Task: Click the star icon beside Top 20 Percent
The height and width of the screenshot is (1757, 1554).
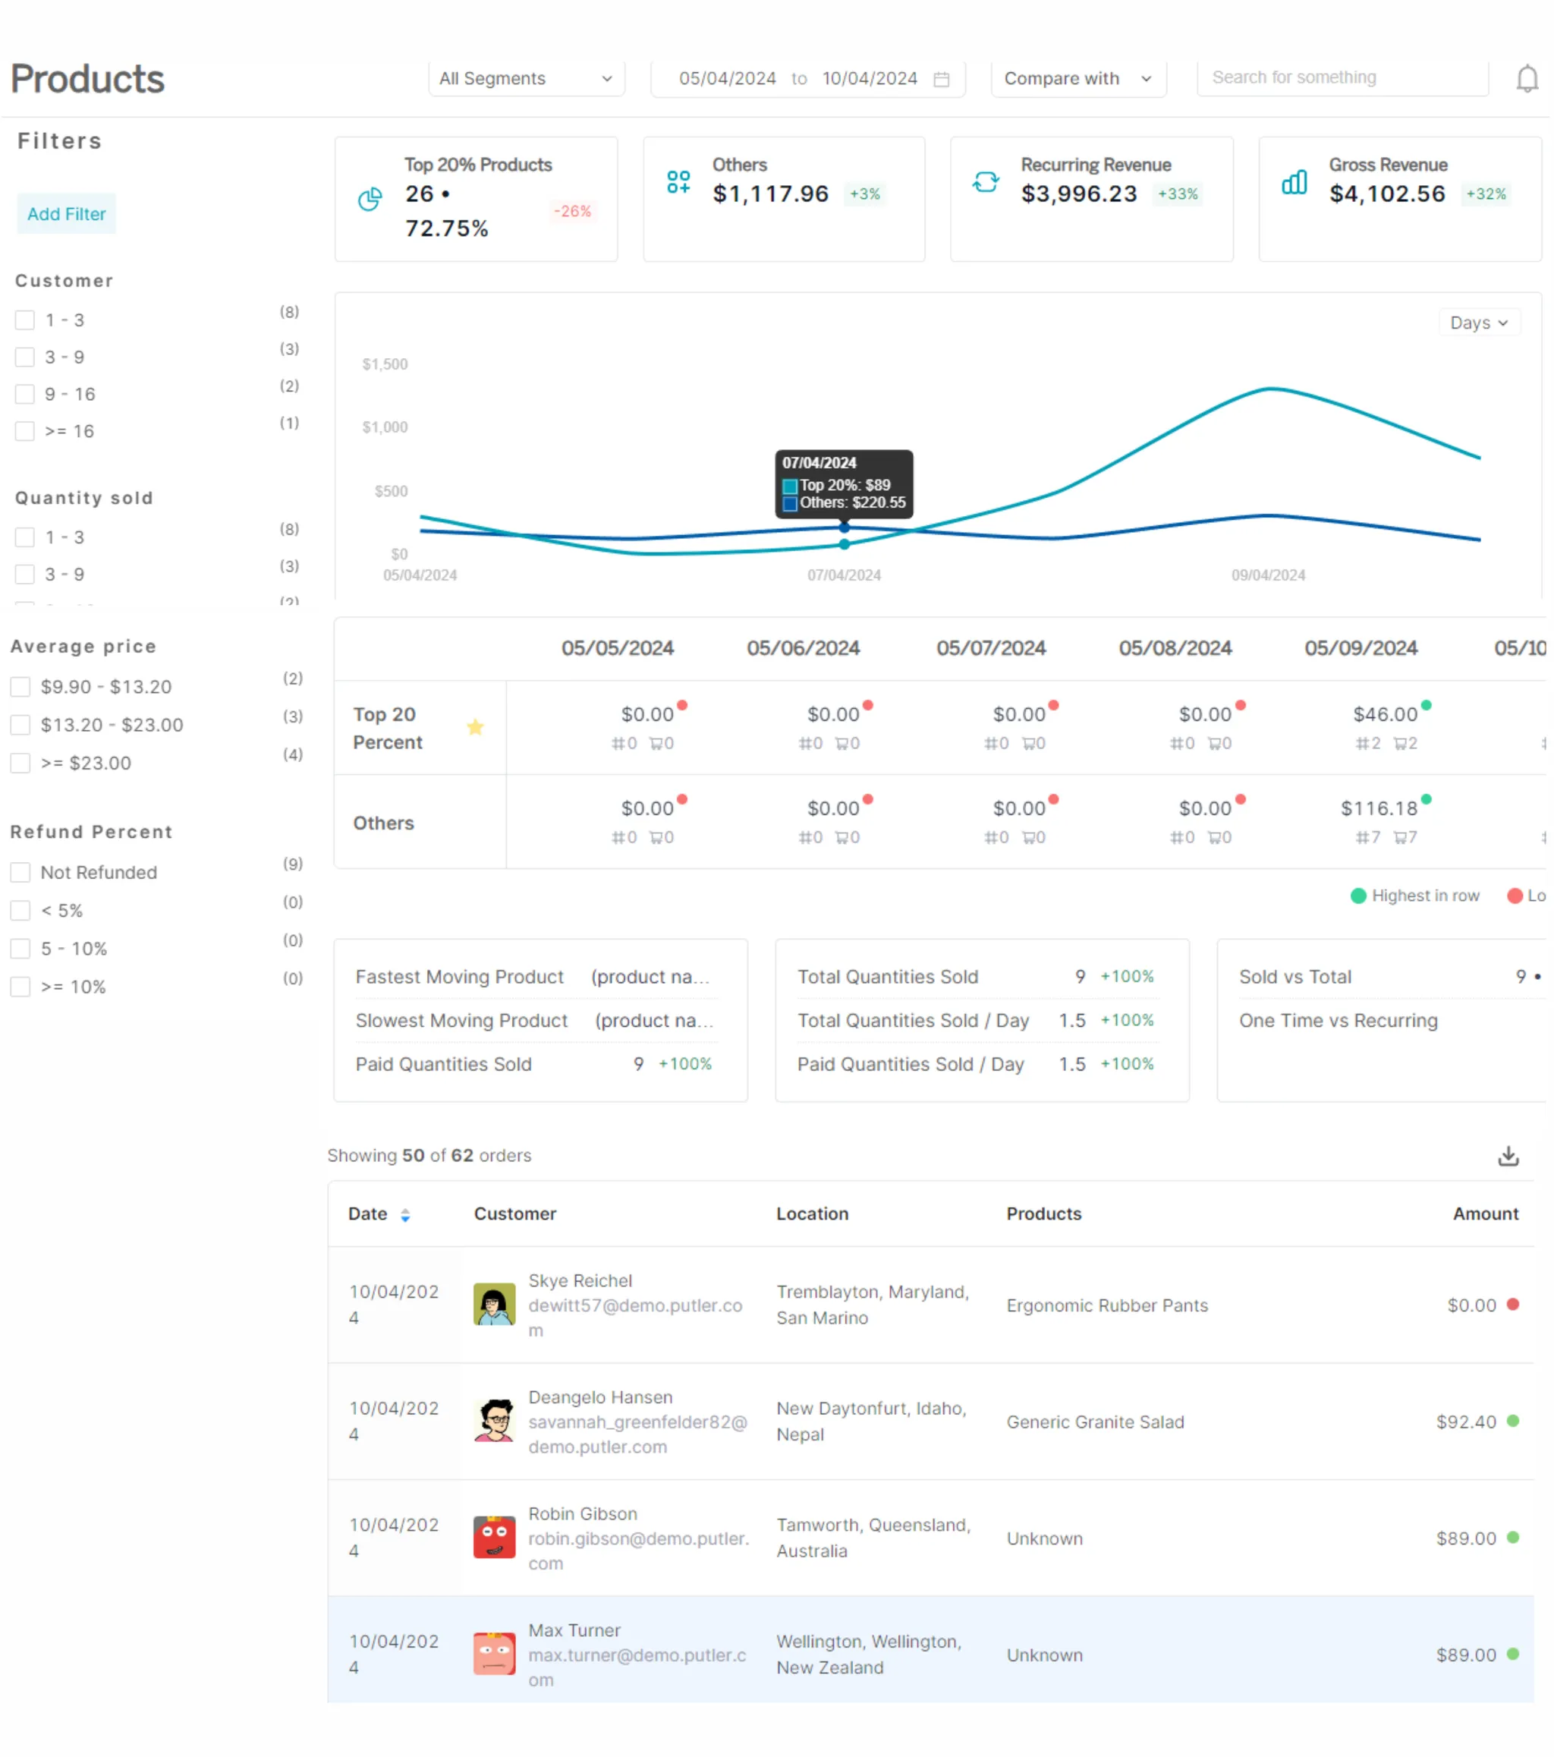Action: point(477,729)
